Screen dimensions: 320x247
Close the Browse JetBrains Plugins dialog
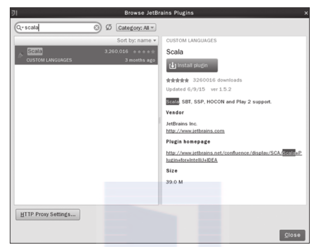coord(306,13)
